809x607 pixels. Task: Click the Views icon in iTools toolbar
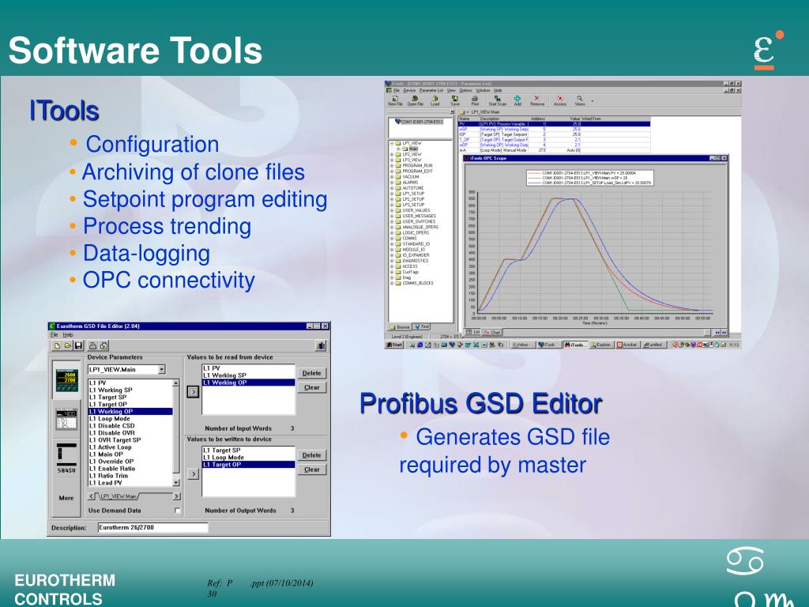click(x=580, y=100)
